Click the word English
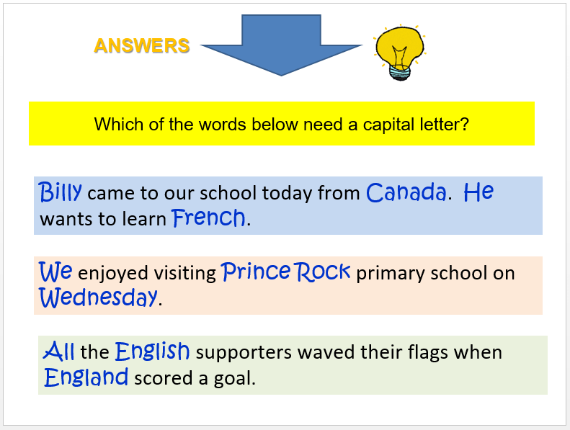 click(x=152, y=352)
